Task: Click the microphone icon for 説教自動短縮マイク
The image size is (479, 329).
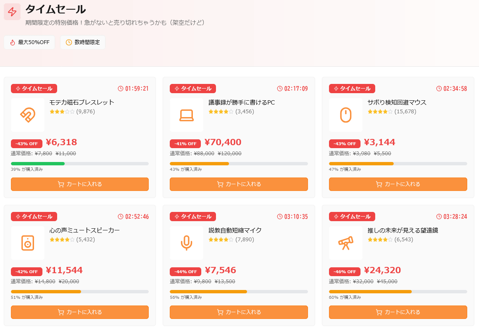Action: coord(187,243)
